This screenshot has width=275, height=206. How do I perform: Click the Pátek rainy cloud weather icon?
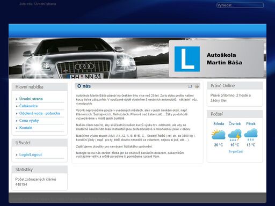[x=251, y=135]
